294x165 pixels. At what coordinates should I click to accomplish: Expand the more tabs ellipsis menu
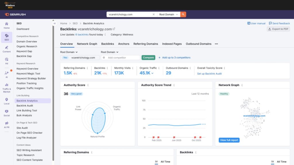coord(216,44)
